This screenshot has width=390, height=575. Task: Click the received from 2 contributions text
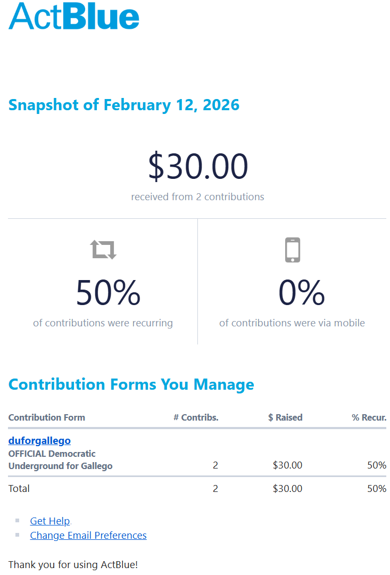pyautogui.click(x=197, y=196)
